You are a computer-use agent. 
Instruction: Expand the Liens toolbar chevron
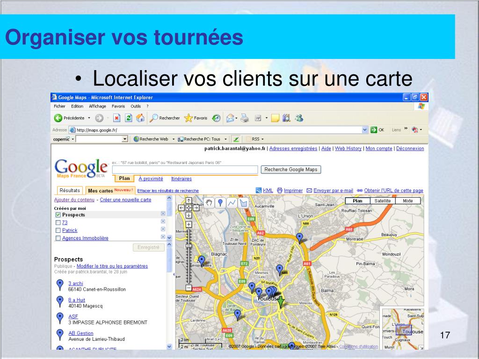(x=406, y=129)
